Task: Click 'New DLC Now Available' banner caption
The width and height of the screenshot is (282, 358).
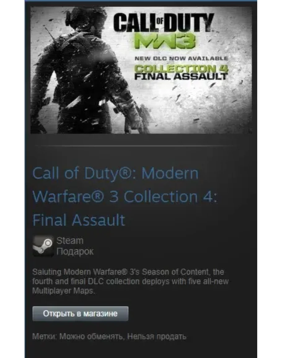Action: click(181, 59)
